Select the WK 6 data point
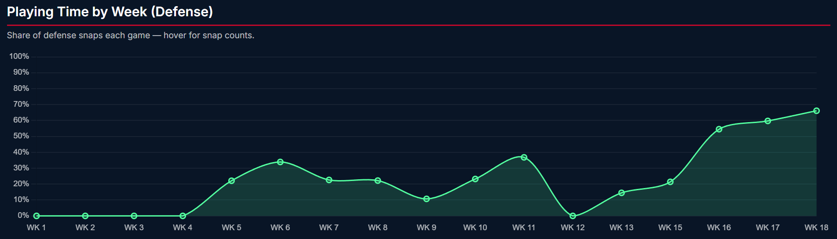 click(280, 162)
